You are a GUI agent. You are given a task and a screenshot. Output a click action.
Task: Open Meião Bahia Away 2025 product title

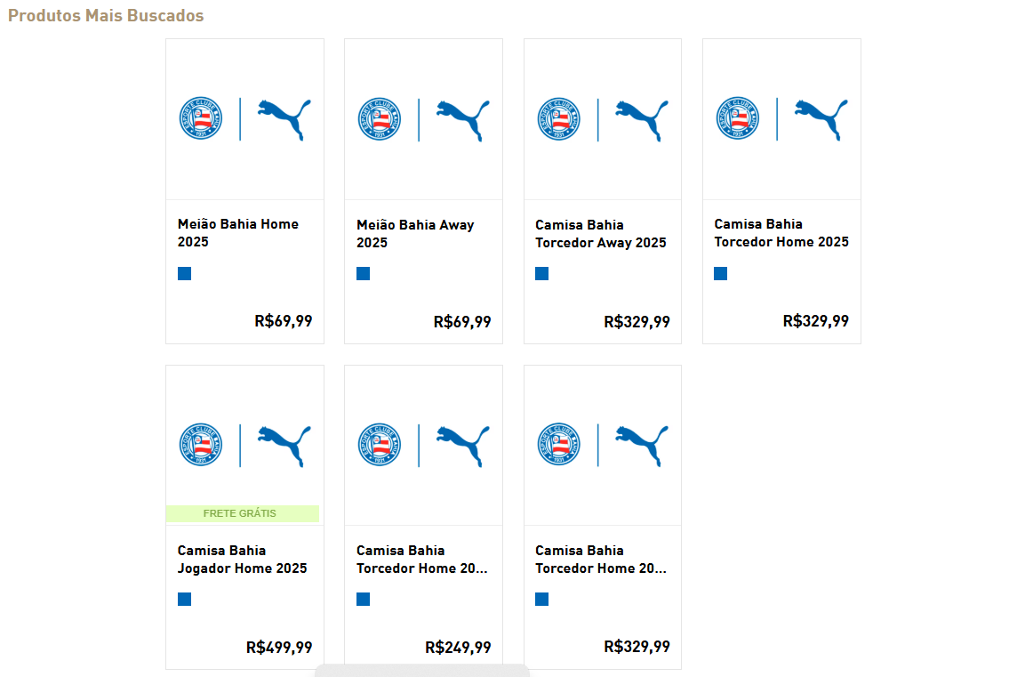415,233
